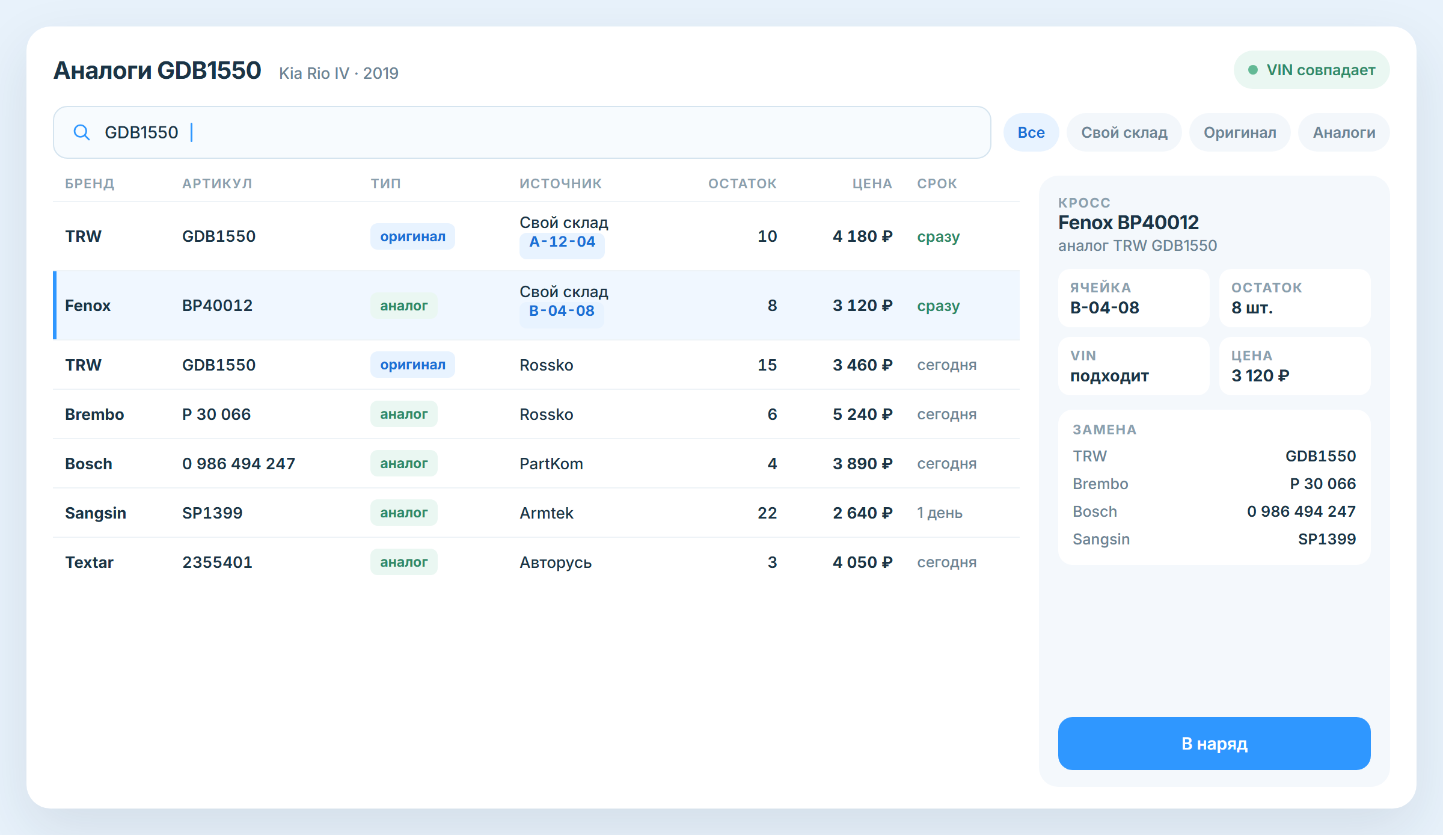Select the Все filter chip
The height and width of the screenshot is (835, 1443).
coord(1031,132)
